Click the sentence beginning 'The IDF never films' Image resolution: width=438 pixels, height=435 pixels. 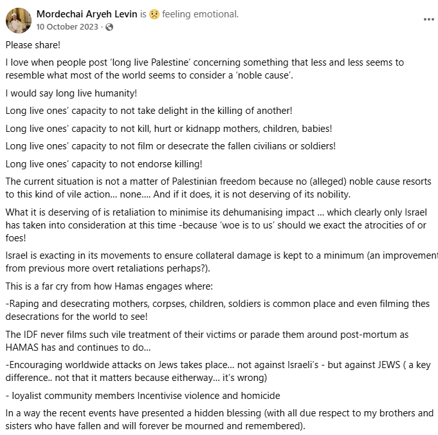point(207,341)
